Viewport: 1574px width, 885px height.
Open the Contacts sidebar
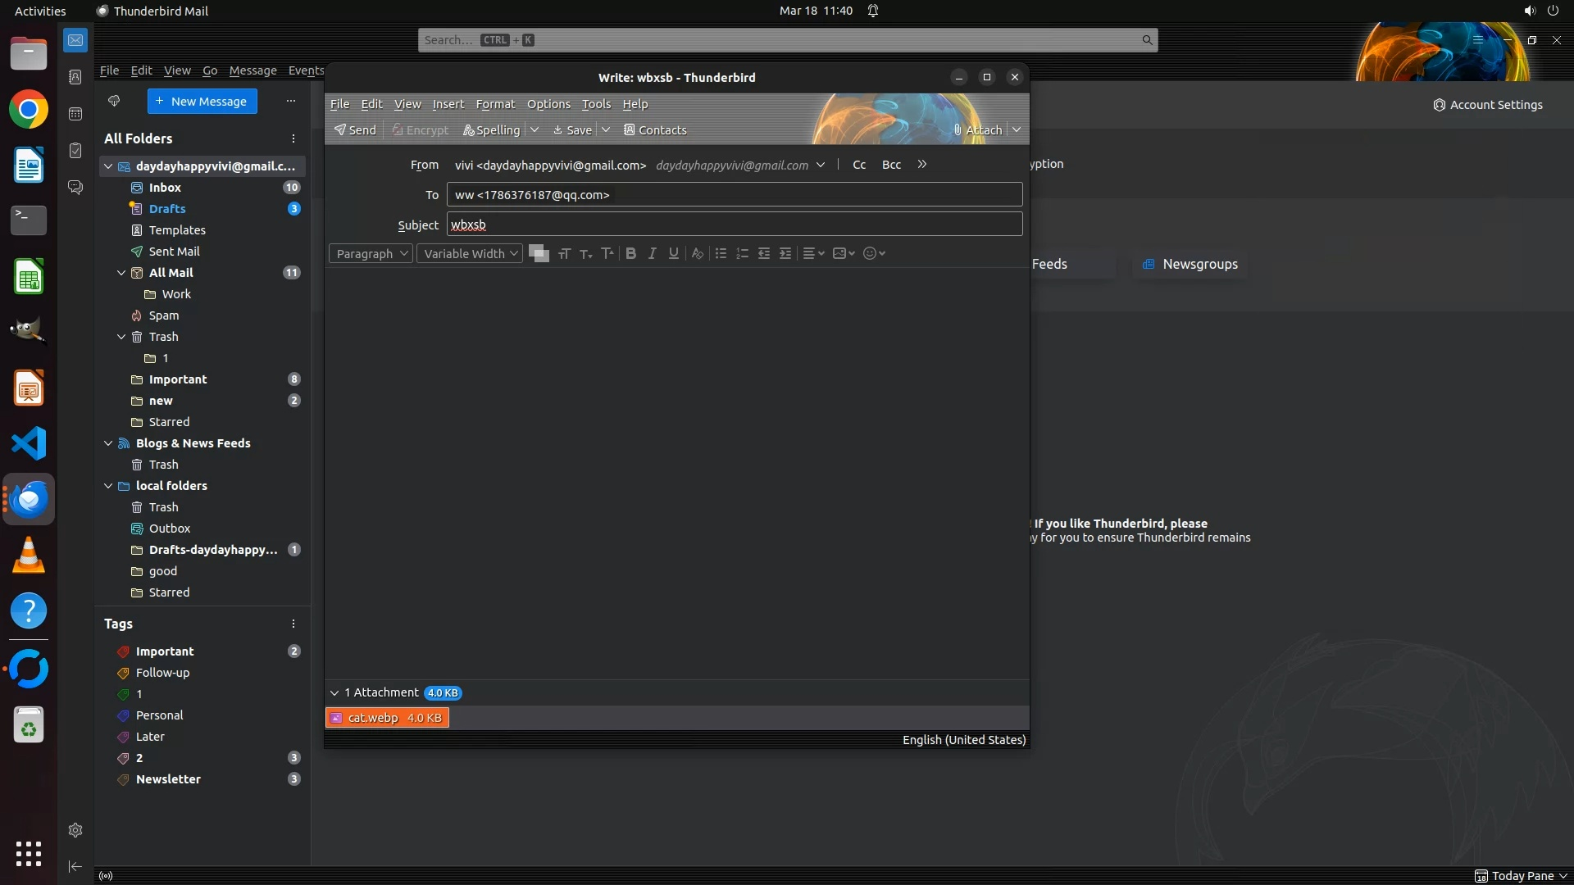coord(655,129)
